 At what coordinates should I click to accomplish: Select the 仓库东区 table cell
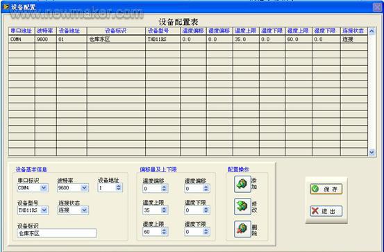[116, 39]
